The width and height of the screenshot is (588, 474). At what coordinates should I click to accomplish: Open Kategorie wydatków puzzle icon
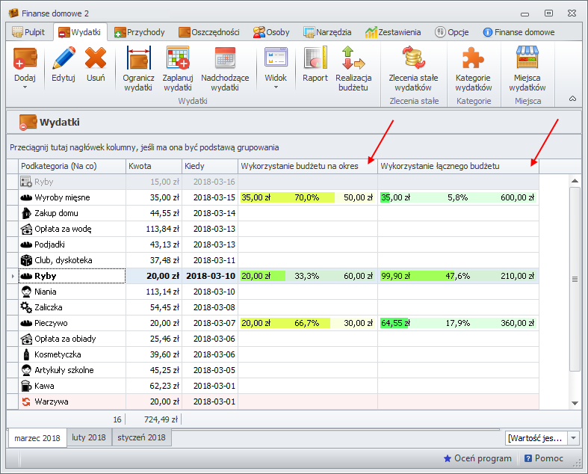point(473,58)
